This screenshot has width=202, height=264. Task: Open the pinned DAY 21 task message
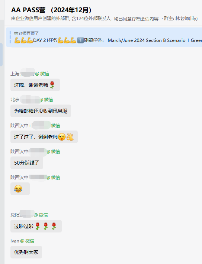point(104,37)
